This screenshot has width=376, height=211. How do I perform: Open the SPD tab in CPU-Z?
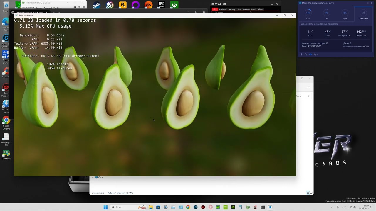point(239,9)
